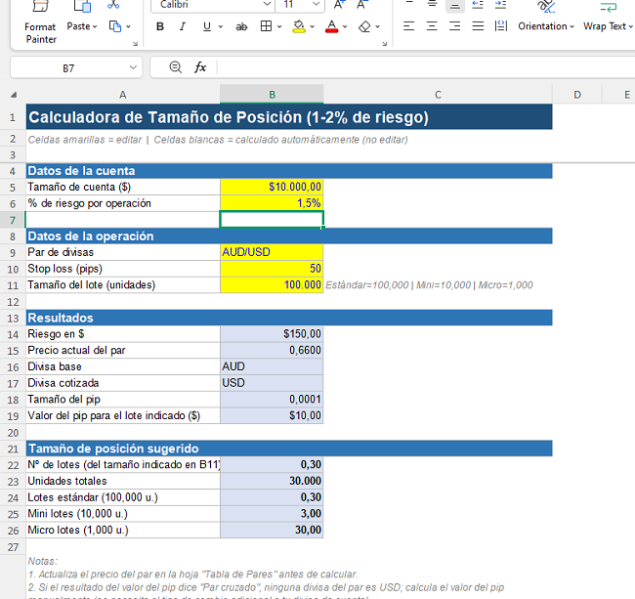This screenshot has height=599, width=635.
Task: Expand the Clear options arrow
Action: pyautogui.click(x=377, y=26)
